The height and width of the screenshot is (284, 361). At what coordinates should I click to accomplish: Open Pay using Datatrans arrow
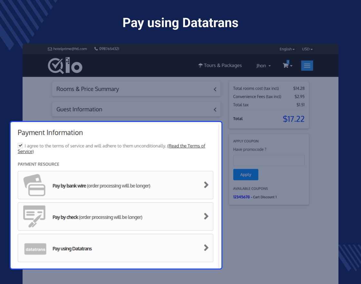[206, 248]
